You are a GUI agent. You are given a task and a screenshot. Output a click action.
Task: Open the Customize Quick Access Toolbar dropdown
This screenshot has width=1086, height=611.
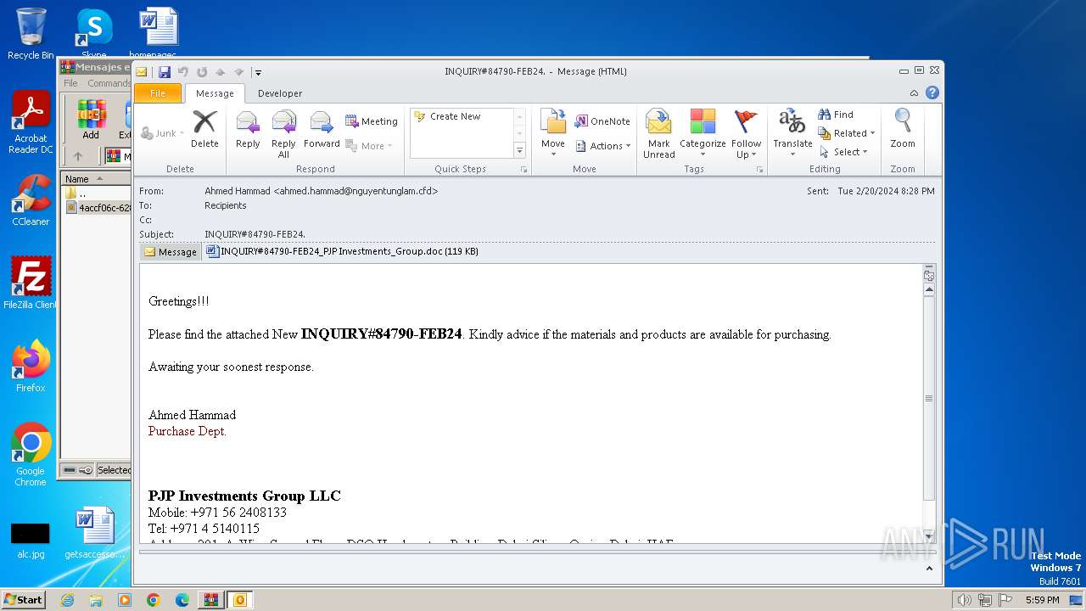point(258,72)
